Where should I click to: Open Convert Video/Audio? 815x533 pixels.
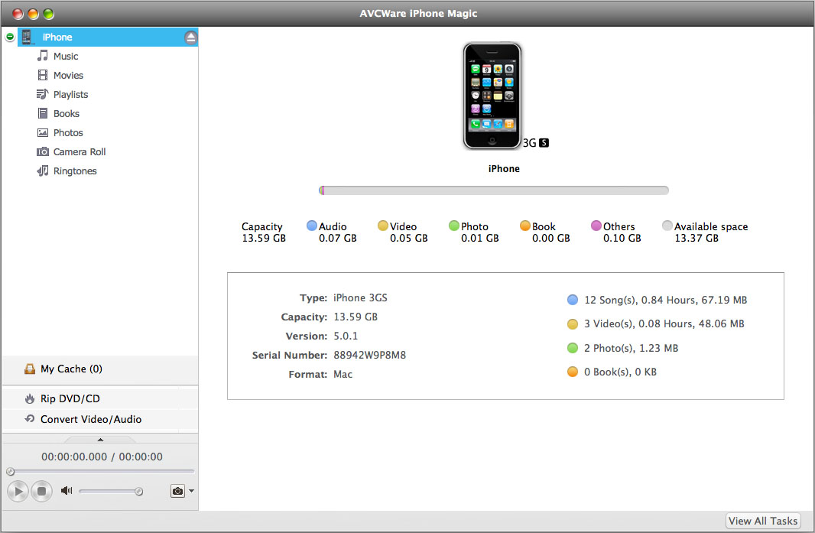(x=91, y=419)
